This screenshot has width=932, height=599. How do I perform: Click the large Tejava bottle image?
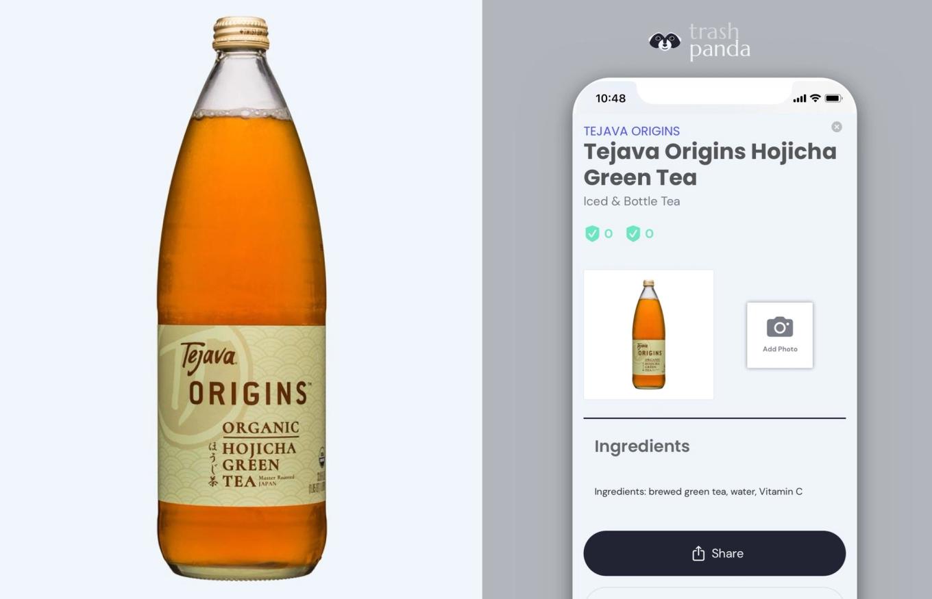point(241,298)
